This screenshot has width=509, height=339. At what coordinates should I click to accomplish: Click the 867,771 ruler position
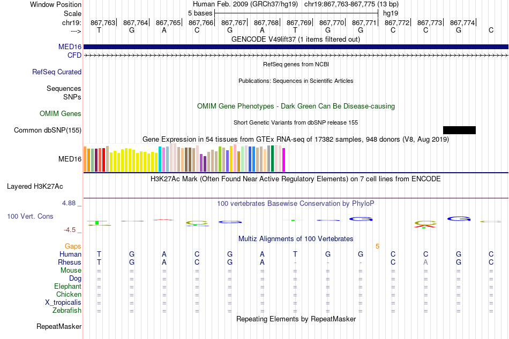[364, 22]
